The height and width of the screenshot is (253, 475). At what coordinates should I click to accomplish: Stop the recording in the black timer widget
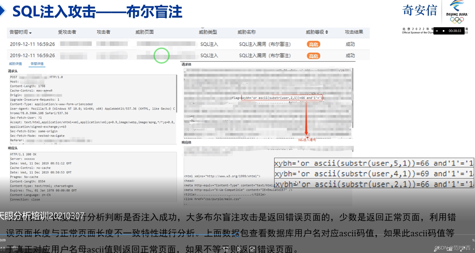point(444,31)
